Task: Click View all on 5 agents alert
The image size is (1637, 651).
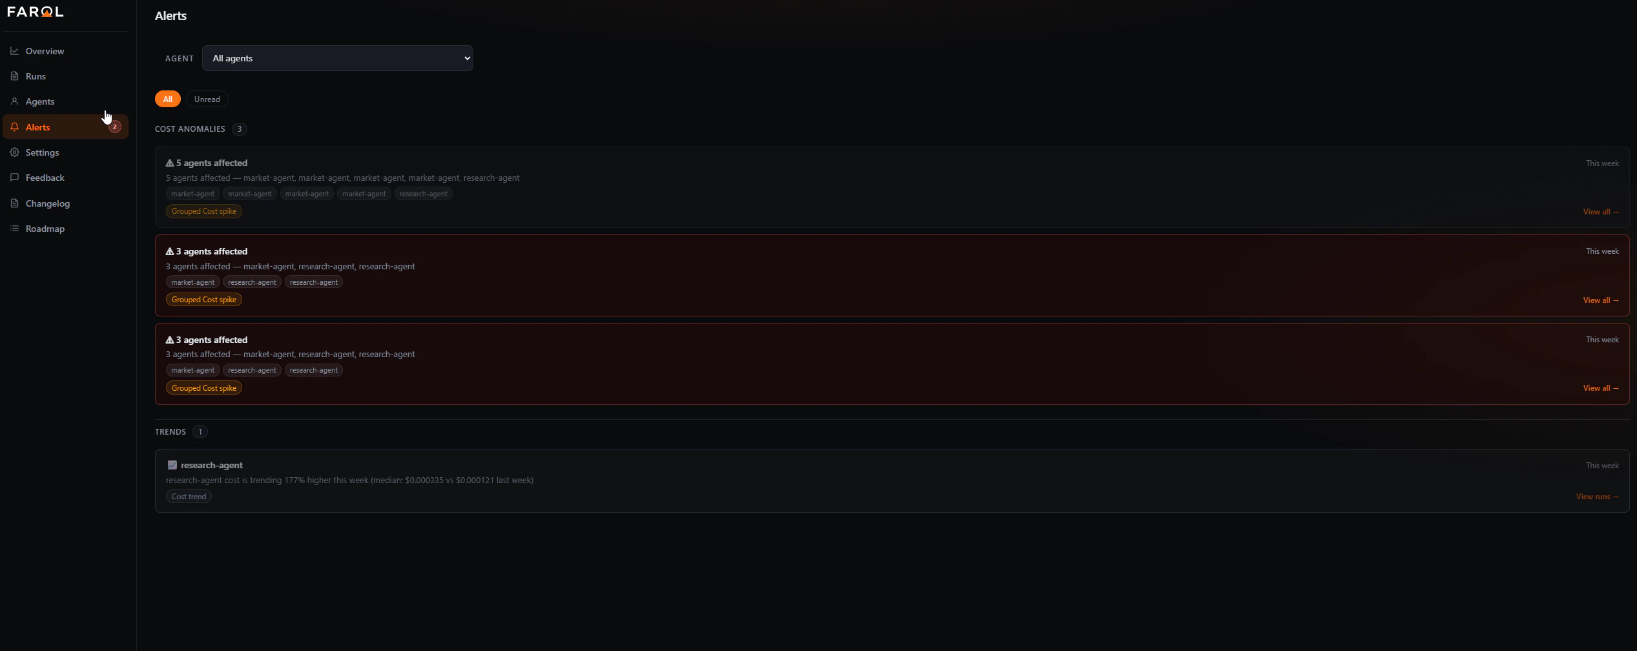Action: (1601, 212)
